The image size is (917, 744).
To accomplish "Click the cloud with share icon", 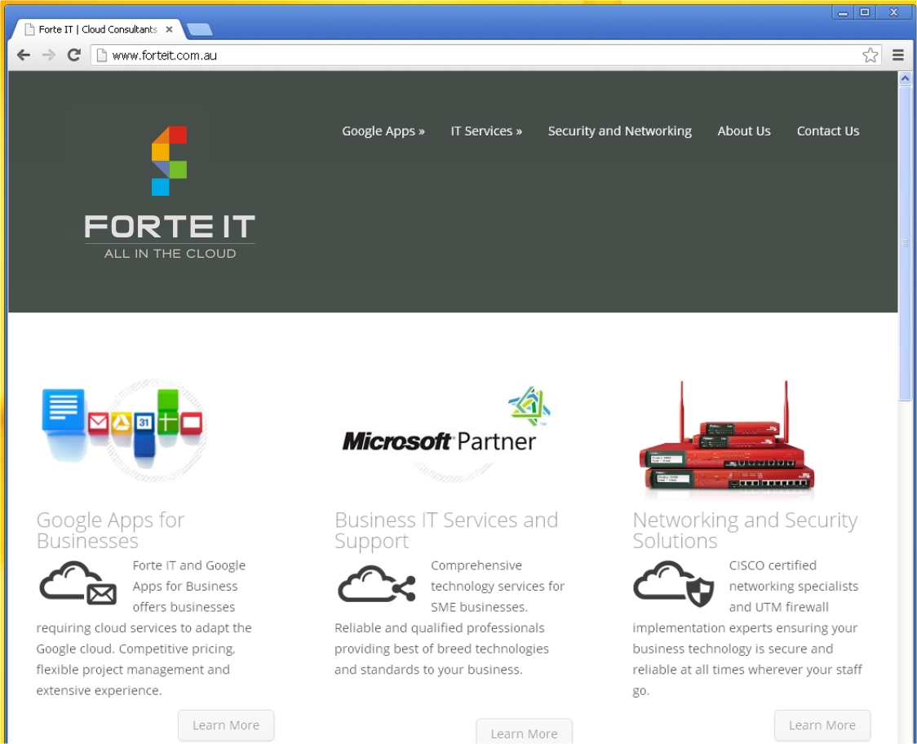I will (x=376, y=583).
